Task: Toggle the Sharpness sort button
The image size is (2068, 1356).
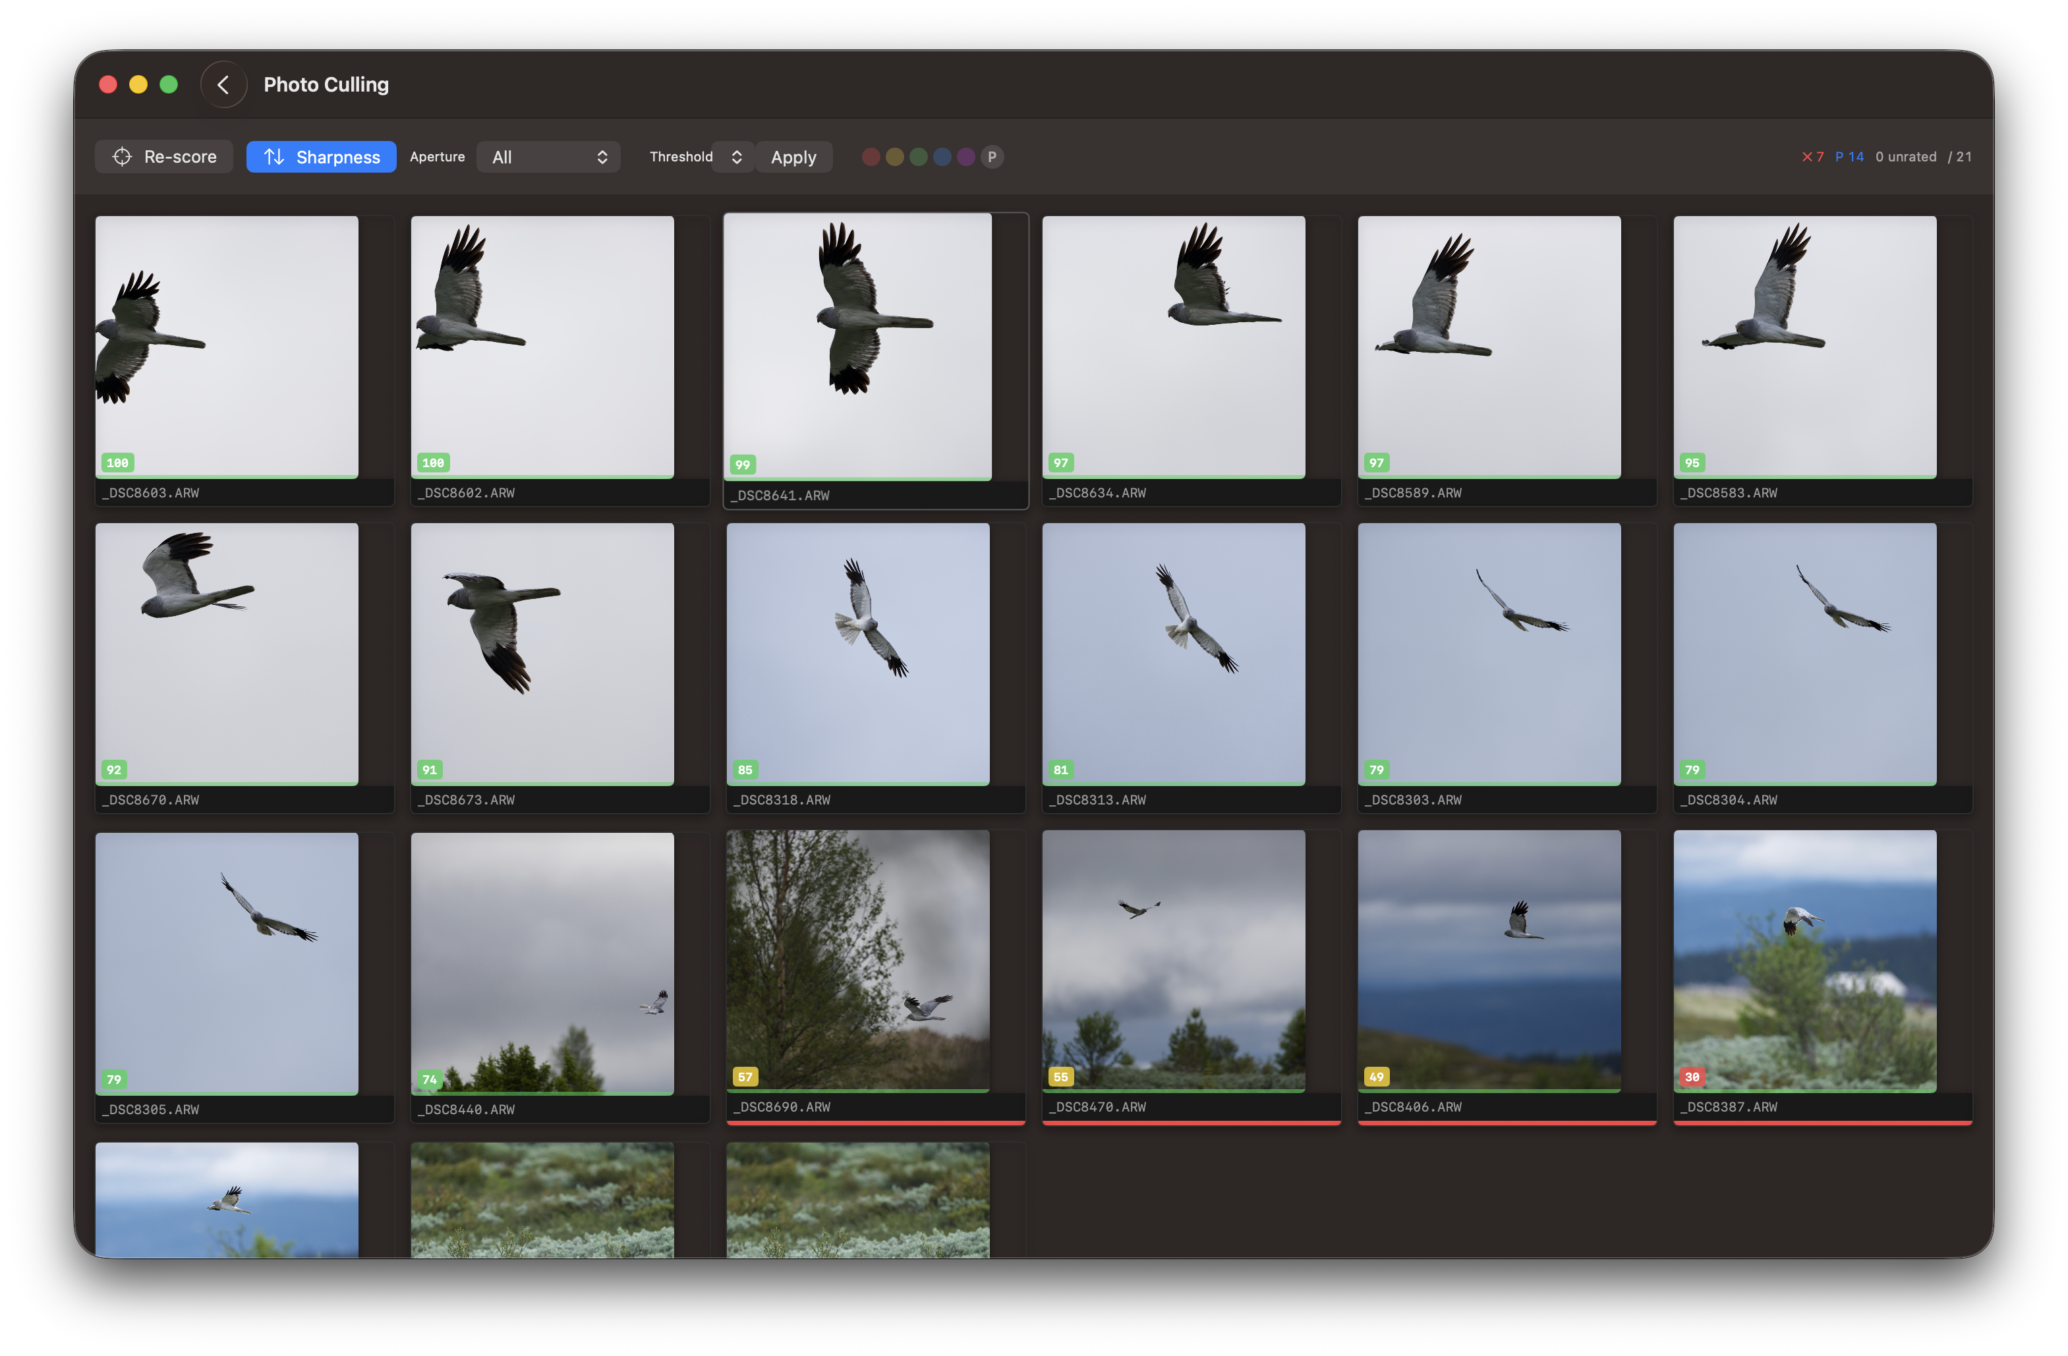Action: pyautogui.click(x=321, y=156)
